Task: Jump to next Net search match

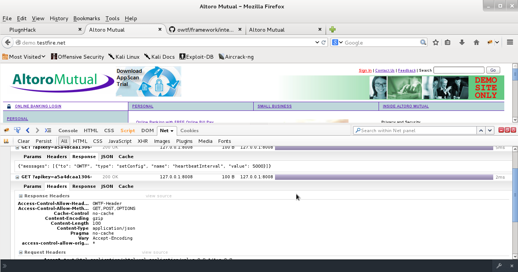Action: [x=490, y=130]
